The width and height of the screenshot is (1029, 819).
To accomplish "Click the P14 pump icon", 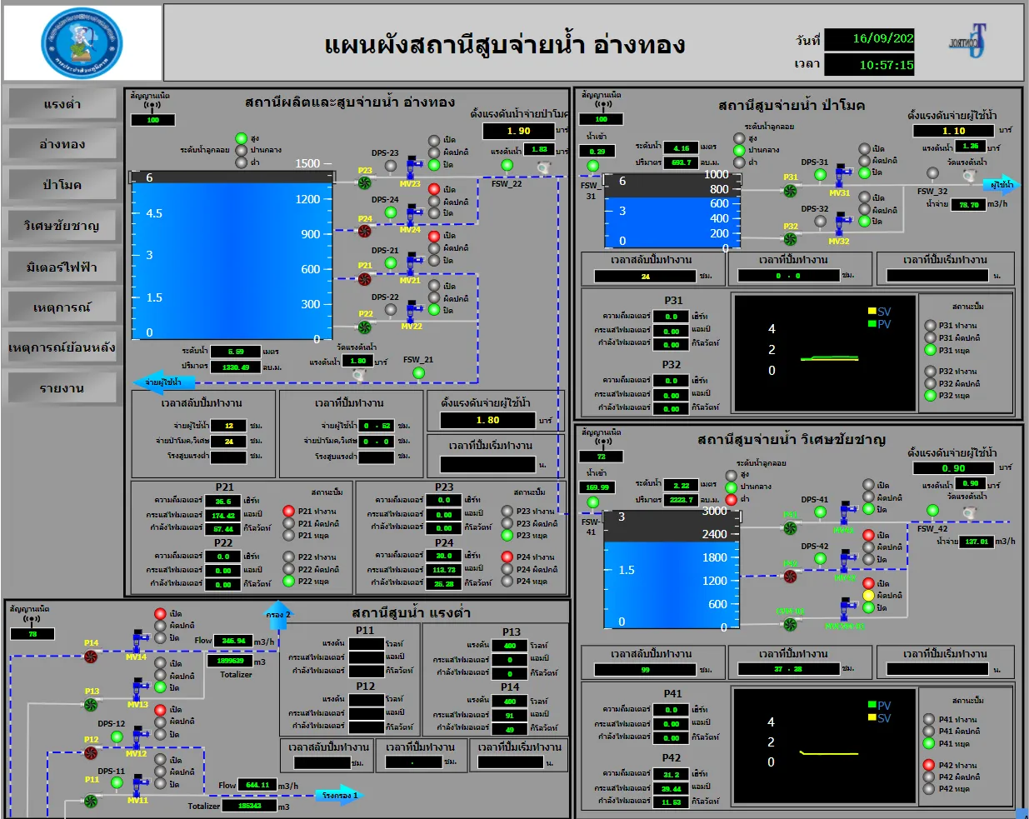I will pos(91,657).
